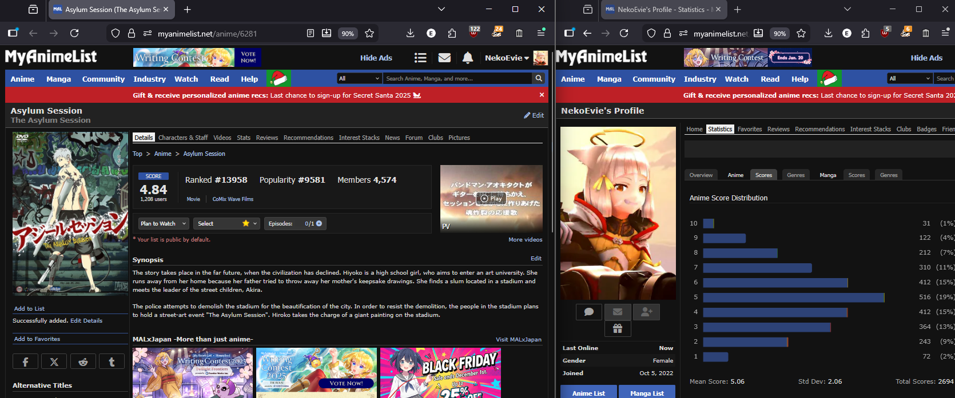Open the Overview statistics tab
The width and height of the screenshot is (955, 398).
point(701,175)
